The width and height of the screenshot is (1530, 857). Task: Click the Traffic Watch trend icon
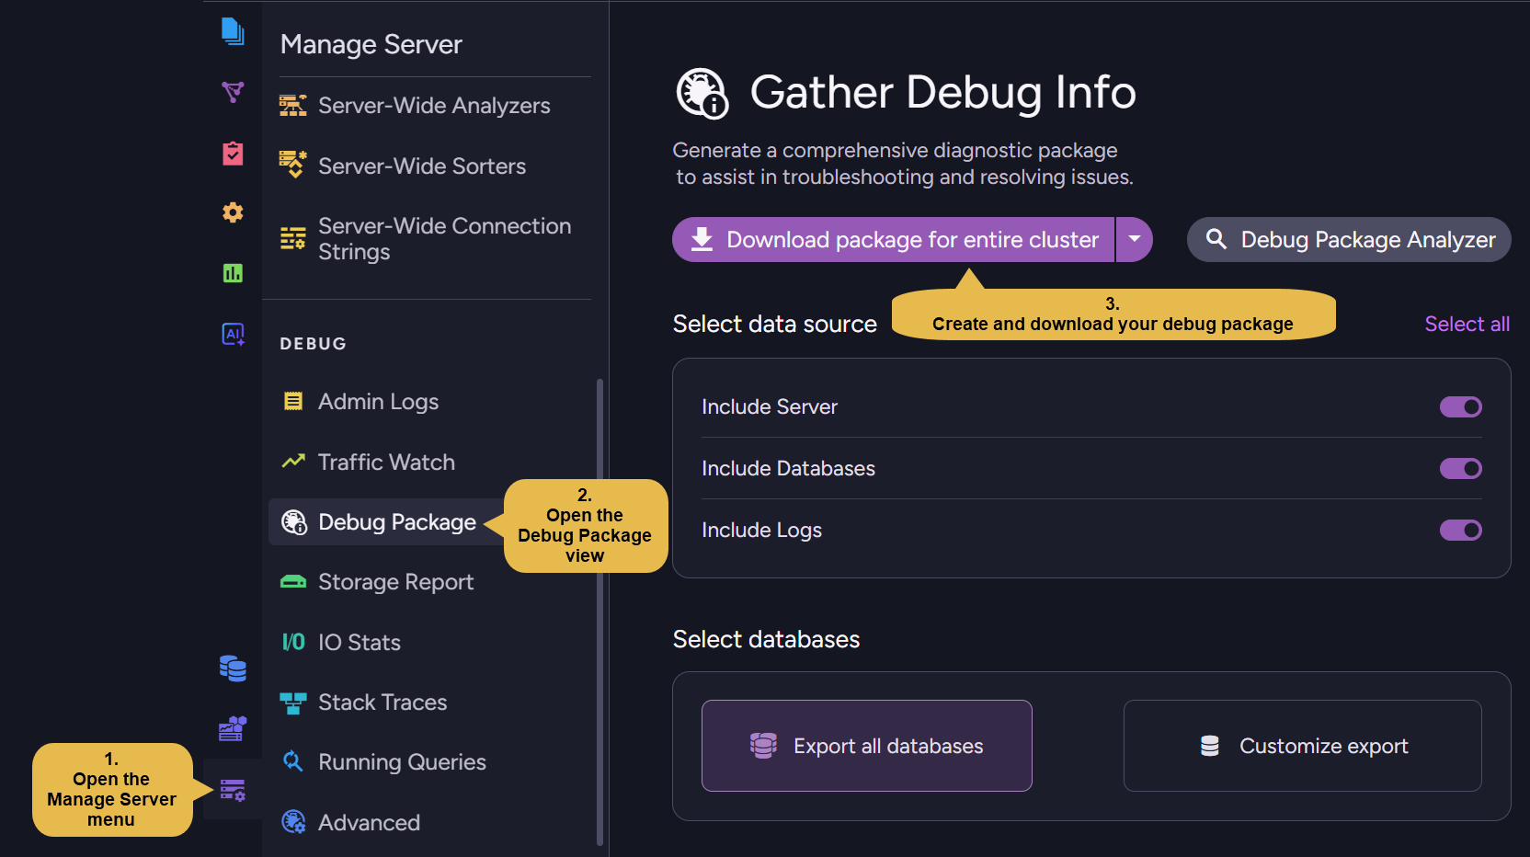click(293, 462)
